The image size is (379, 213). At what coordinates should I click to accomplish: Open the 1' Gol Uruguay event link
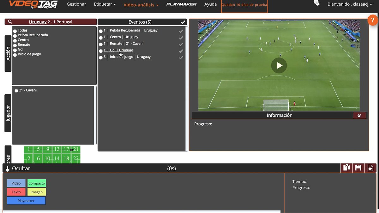coord(118,50)
